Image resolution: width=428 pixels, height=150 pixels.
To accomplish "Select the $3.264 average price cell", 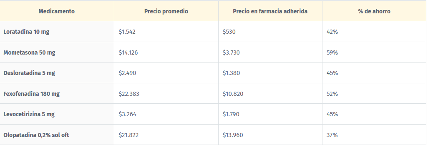I will 128,114.
